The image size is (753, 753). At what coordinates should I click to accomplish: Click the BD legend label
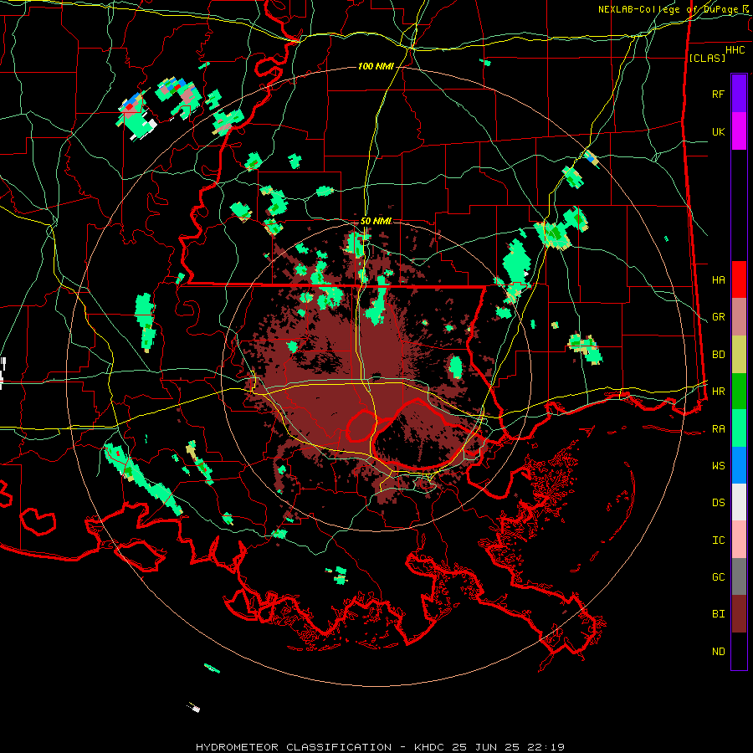click(718, 355)
